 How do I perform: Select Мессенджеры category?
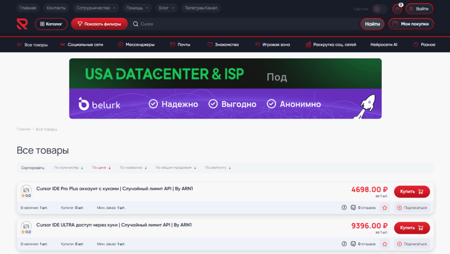click(x=136, y=45)
